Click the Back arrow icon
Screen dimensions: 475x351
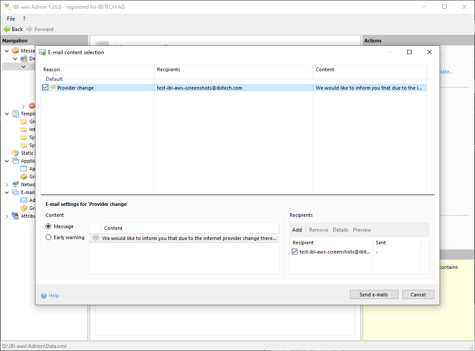coord(7,29)
